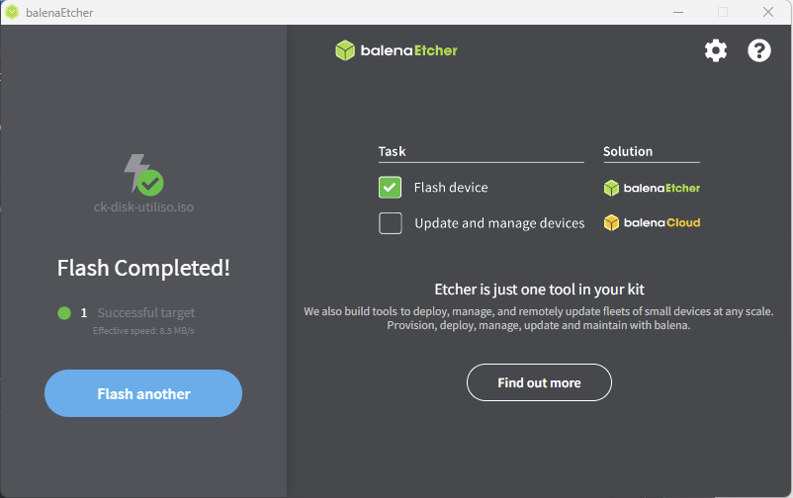This screenshot has width=793, height=498.
Task: Click the 'Etcher is just one tool' heading
Action: (539, 290)
